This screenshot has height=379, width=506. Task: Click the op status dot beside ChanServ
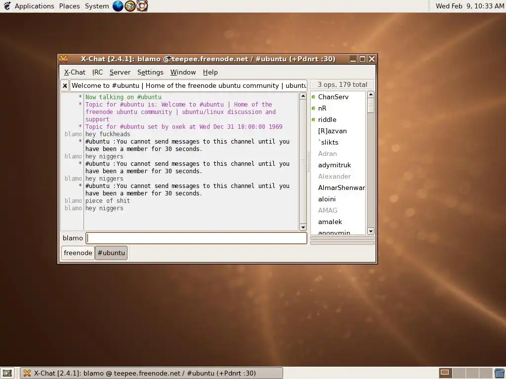pos(313,97)
